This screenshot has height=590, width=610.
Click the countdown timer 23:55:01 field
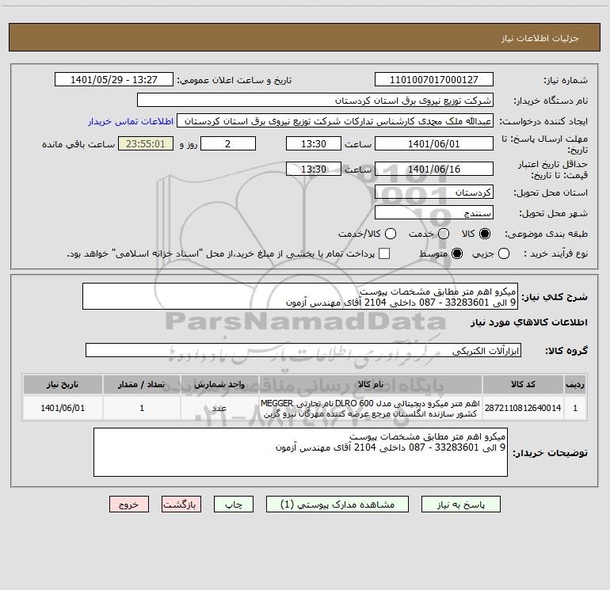[146, 143]
